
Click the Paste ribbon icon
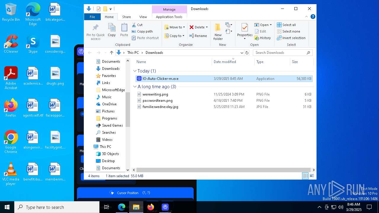(124, 30)
